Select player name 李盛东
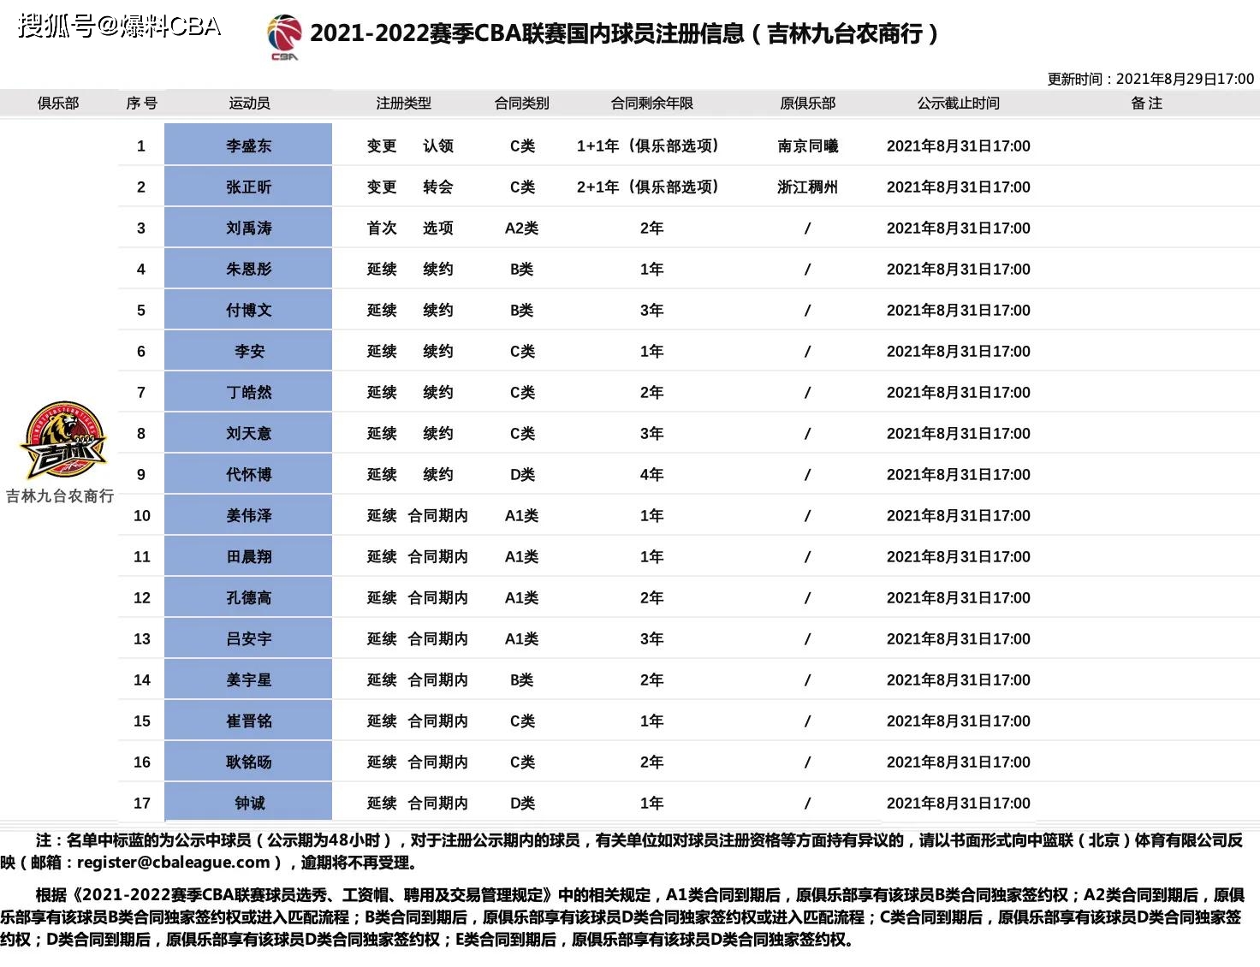The image size is (1260, 967). pos(248,146)
